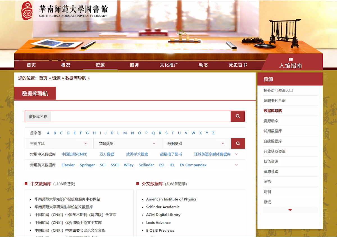Switch to the 服务 navigation tab
Viewport: 337px width, 237px height.
pos(134,65)
